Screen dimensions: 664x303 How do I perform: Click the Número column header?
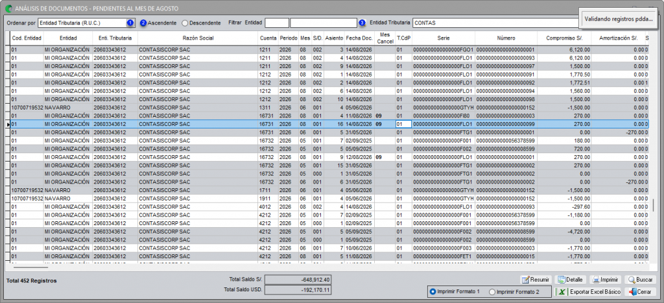506,38
